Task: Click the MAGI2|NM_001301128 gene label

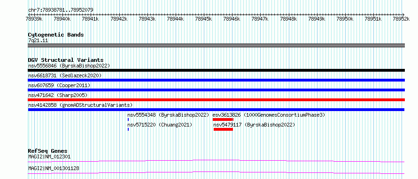Action: tap(54, 168)
